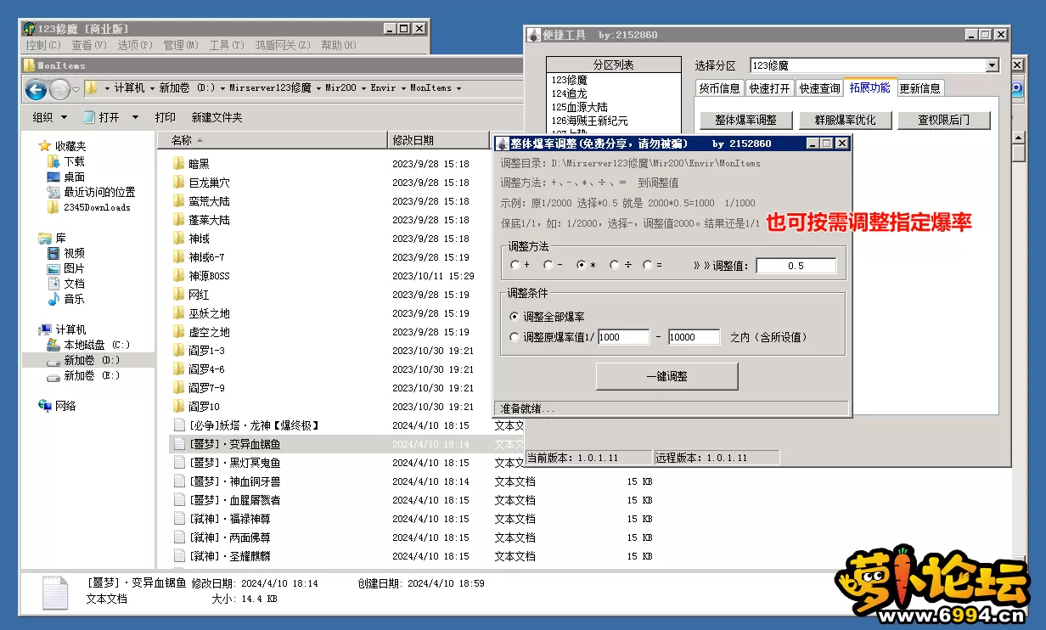The image size is (1046, 630).
Task: Switch to the 快速查询 tab
Action: coord(819,88)
